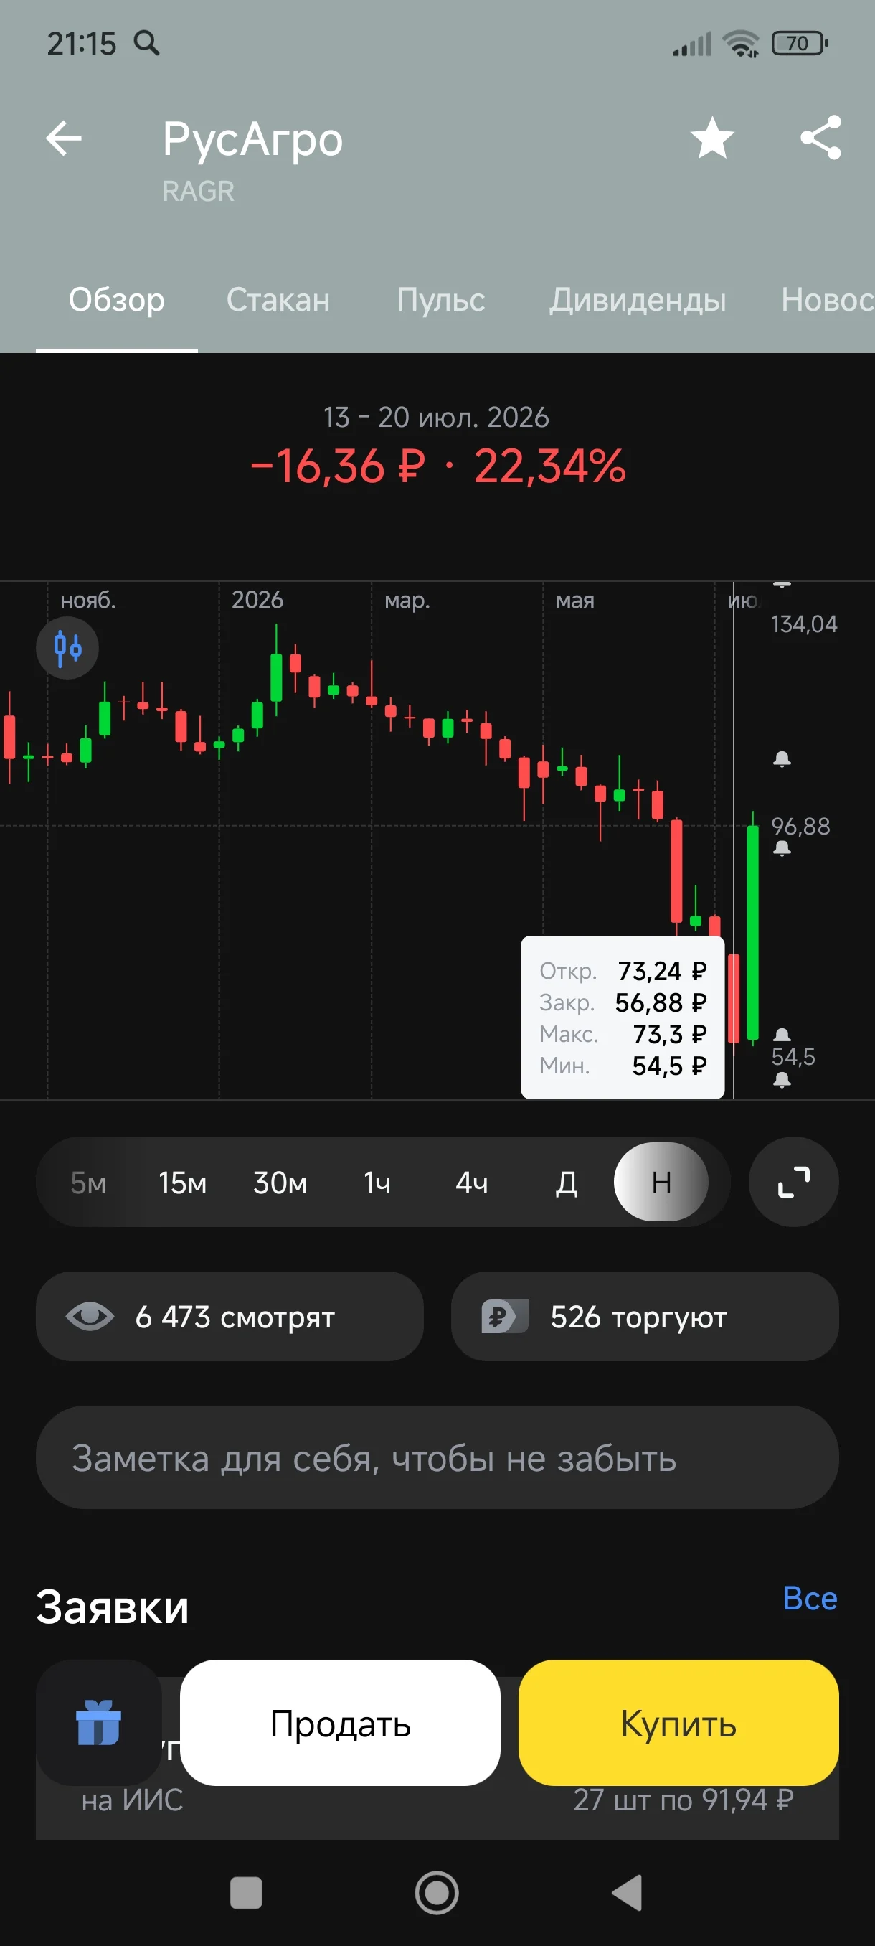
Task: Tap the Android back triangle
Action: (627, 1892)
